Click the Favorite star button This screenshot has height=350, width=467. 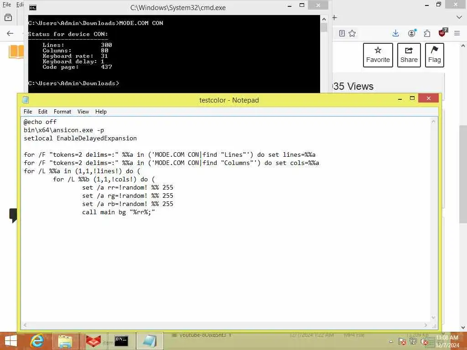tap(378, 55)
